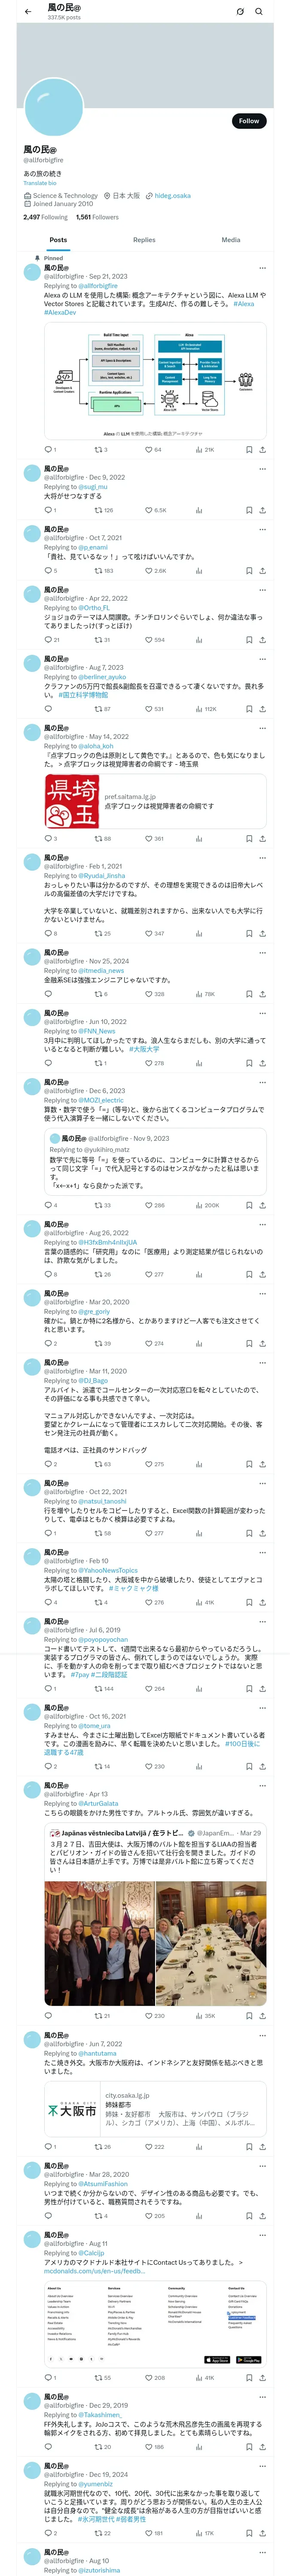The height and width of the screenshot is (2576, 290).
Task: Click the Translate bio link
Action: pyautogui.click(x=40, y=183)
